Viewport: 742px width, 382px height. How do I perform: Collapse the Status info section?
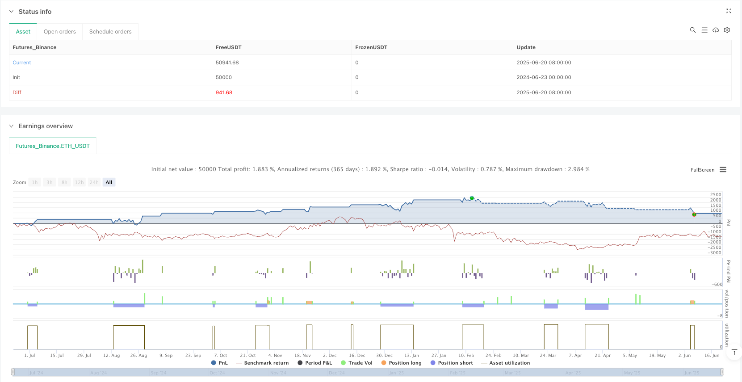(12, 12)
